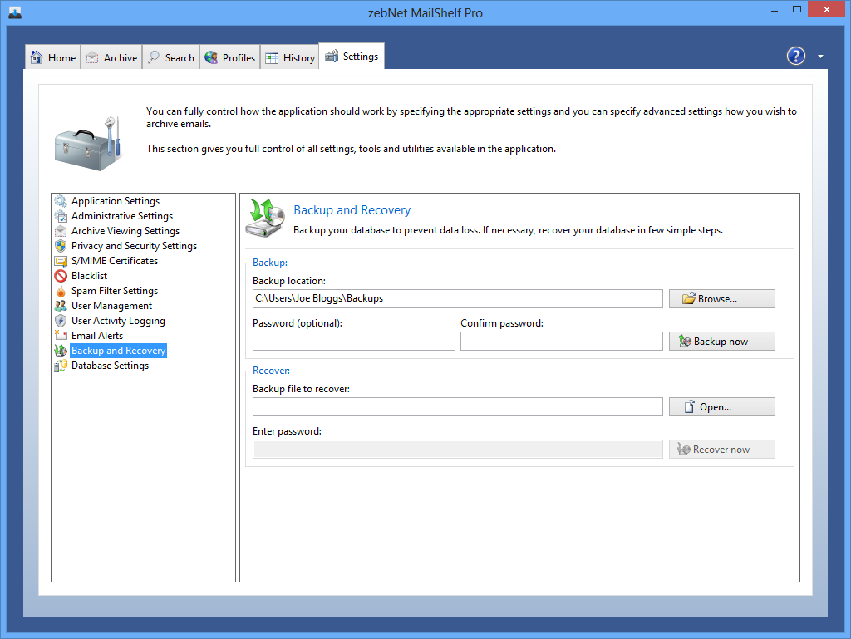Click the User Management people icon
Screen dimensions: 851x639
tap(61, 306)
